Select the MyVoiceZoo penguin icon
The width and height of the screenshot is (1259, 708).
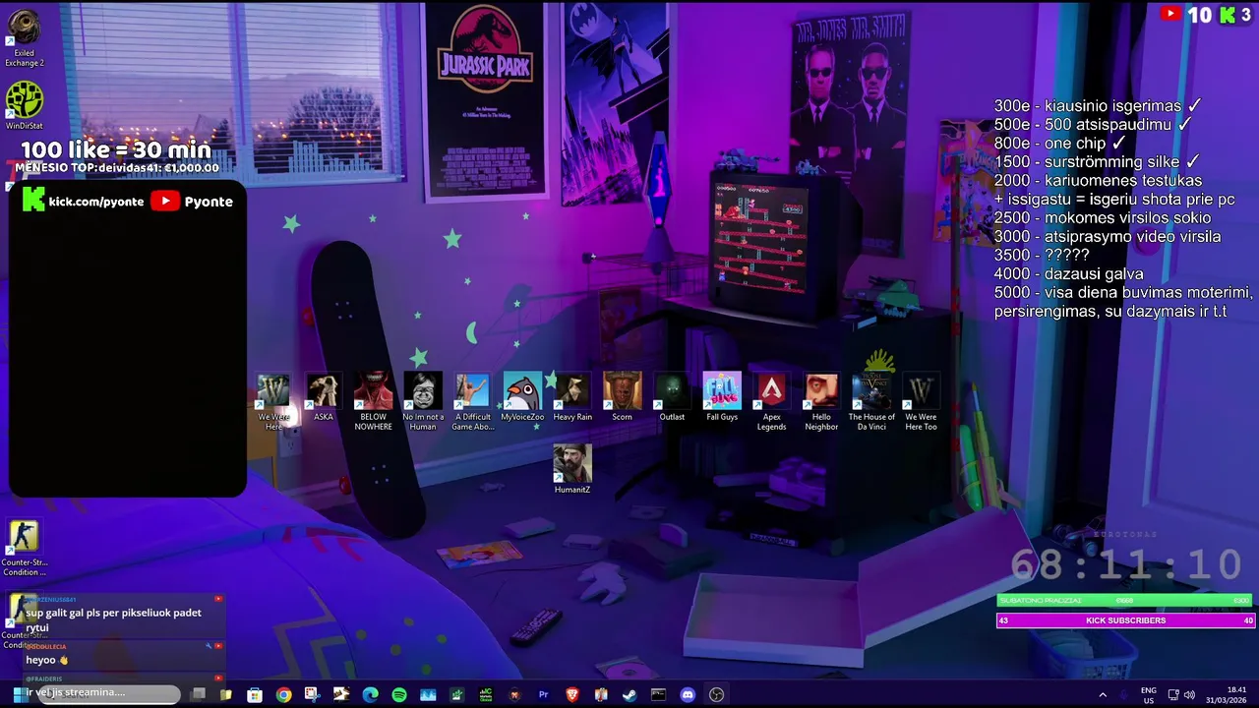pyautogui.click(x=522, y=397)
